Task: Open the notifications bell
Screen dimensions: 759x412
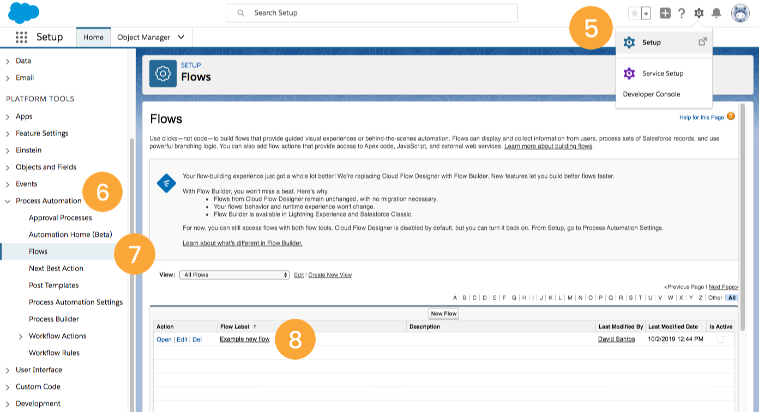Action: click(x=716, y=13)
